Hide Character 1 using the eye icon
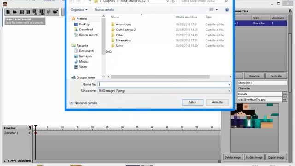295x166 pixels. 29,133
